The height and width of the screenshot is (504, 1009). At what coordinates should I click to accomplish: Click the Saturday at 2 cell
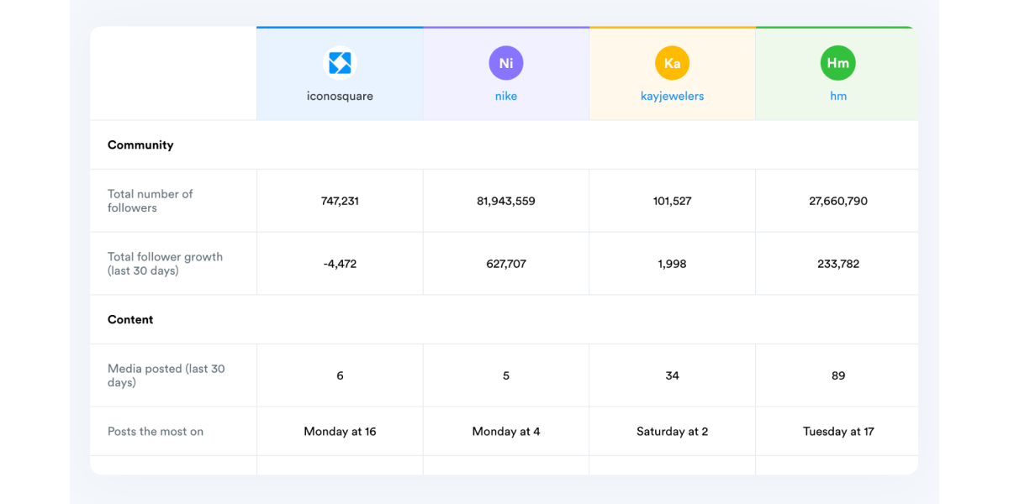(x=672, y=432)
